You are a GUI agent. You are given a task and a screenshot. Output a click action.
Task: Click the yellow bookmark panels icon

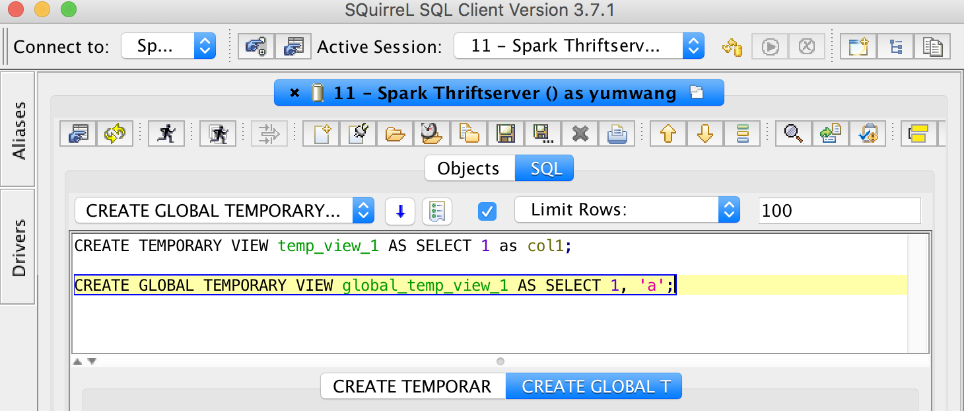[919, 133]
